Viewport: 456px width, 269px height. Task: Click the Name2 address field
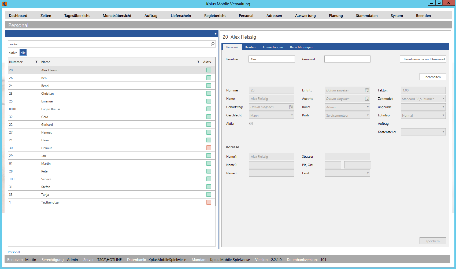click(x=272, y=165)
